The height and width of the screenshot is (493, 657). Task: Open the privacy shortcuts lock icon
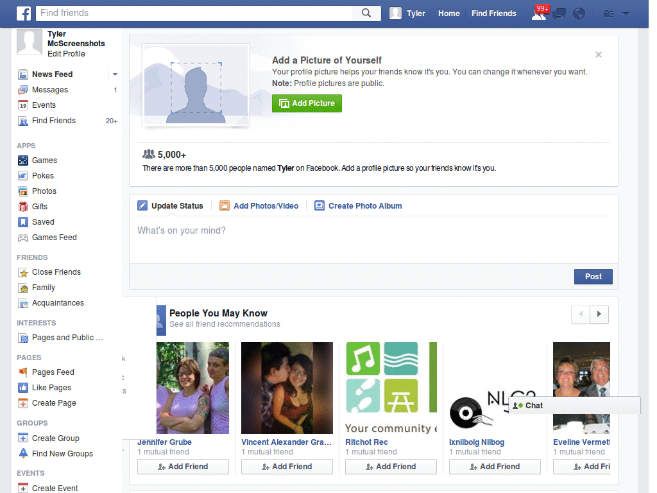pos(608,14)
